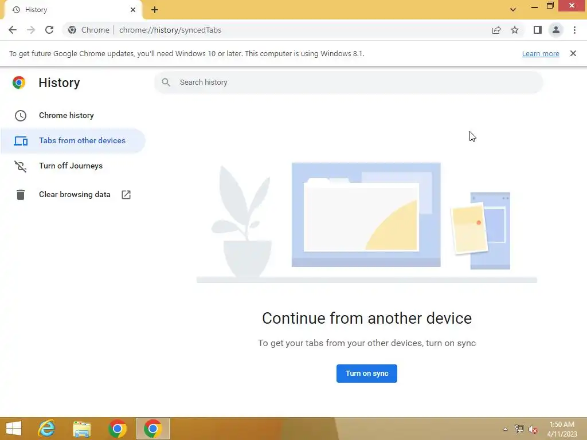
Task: Click the devices icon in sidebar
Action: 21,141
